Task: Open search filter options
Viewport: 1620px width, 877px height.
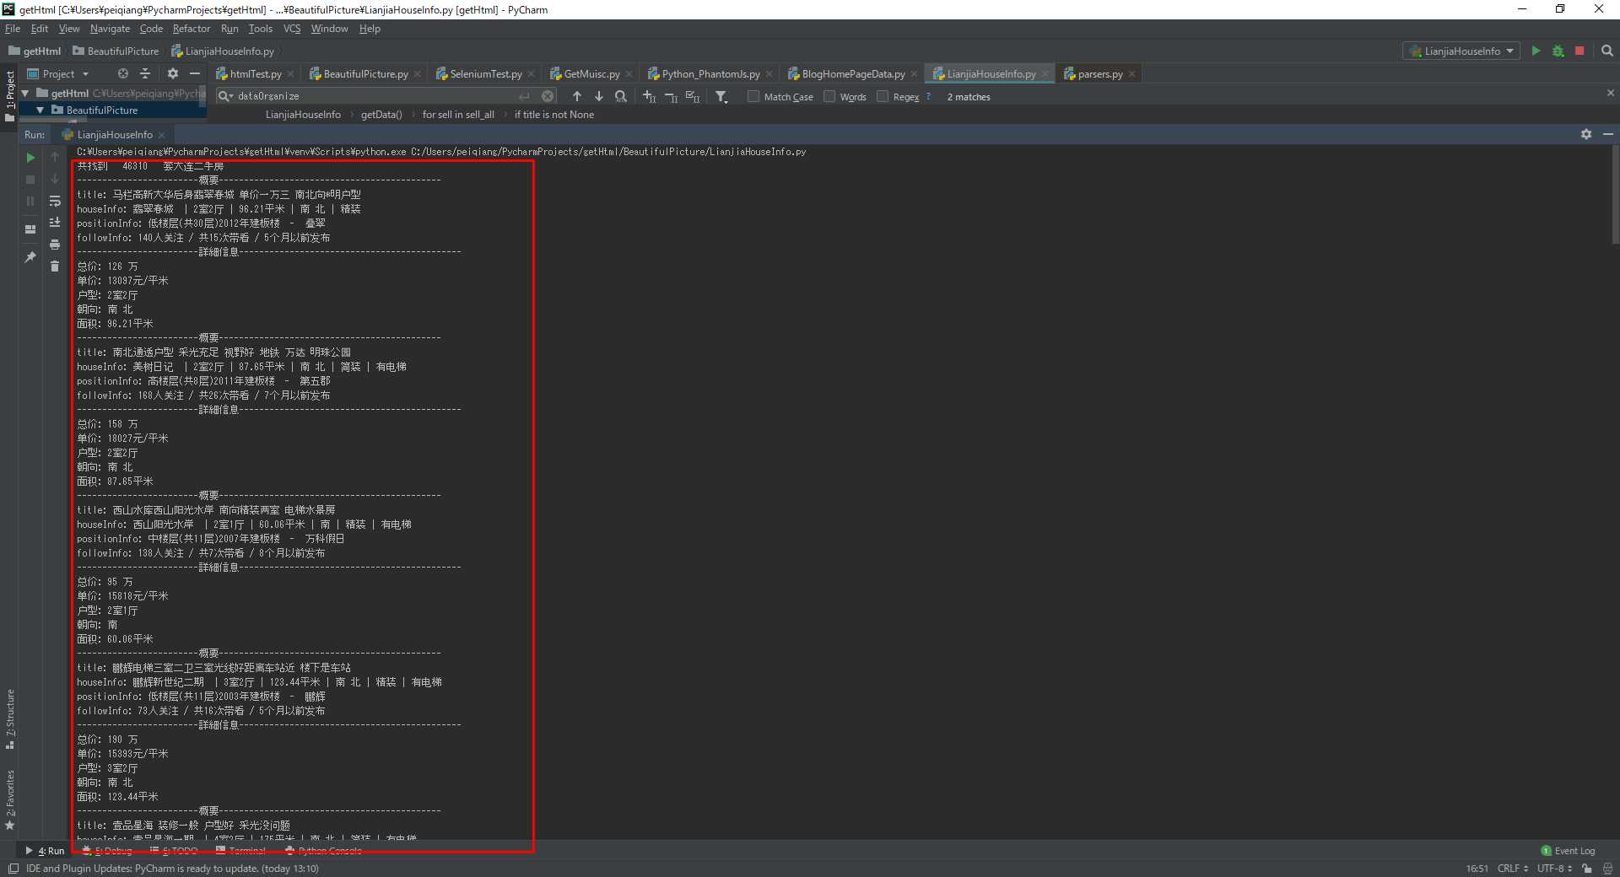Action: click(x=721, y=97)
